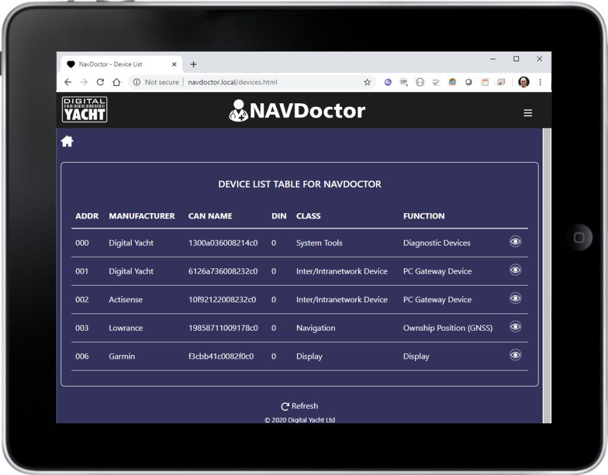
Task: Show details for Digital Yacht address 000
Action: coord(515,242)
